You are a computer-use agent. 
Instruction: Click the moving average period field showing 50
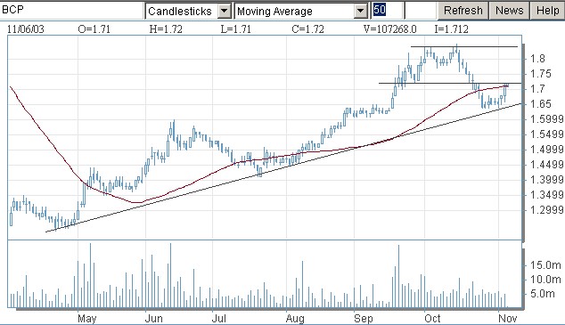coord(387,11)
